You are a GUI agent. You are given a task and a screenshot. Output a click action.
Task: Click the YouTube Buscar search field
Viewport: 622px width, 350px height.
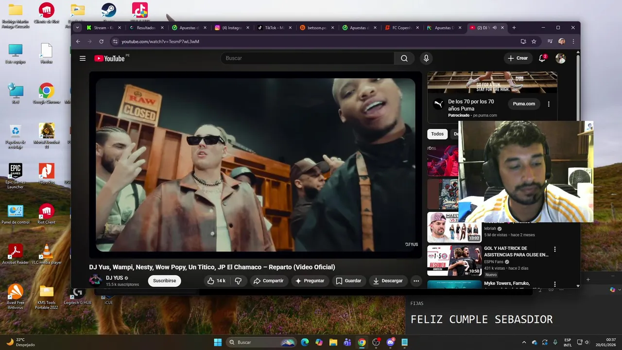[307, 58]
